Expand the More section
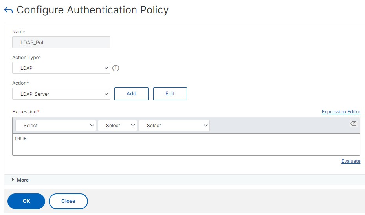The image size is (365, 215). [x=23, y=180]
